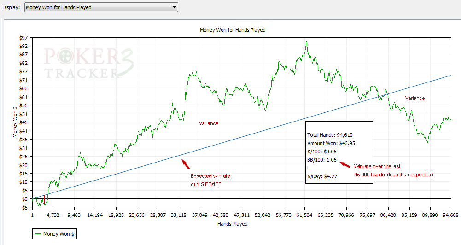Click the y-axis label $0
461x245 pixels.
(25, 199)
